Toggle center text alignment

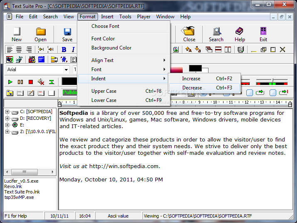(x=19, y=50)
